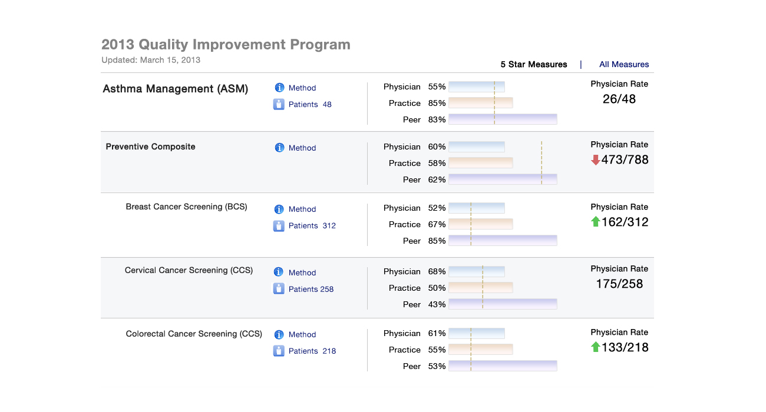766x412 pixels.
Task: Click Colorectal Cancer Screening Patients icon
Action: coord(279,351)
